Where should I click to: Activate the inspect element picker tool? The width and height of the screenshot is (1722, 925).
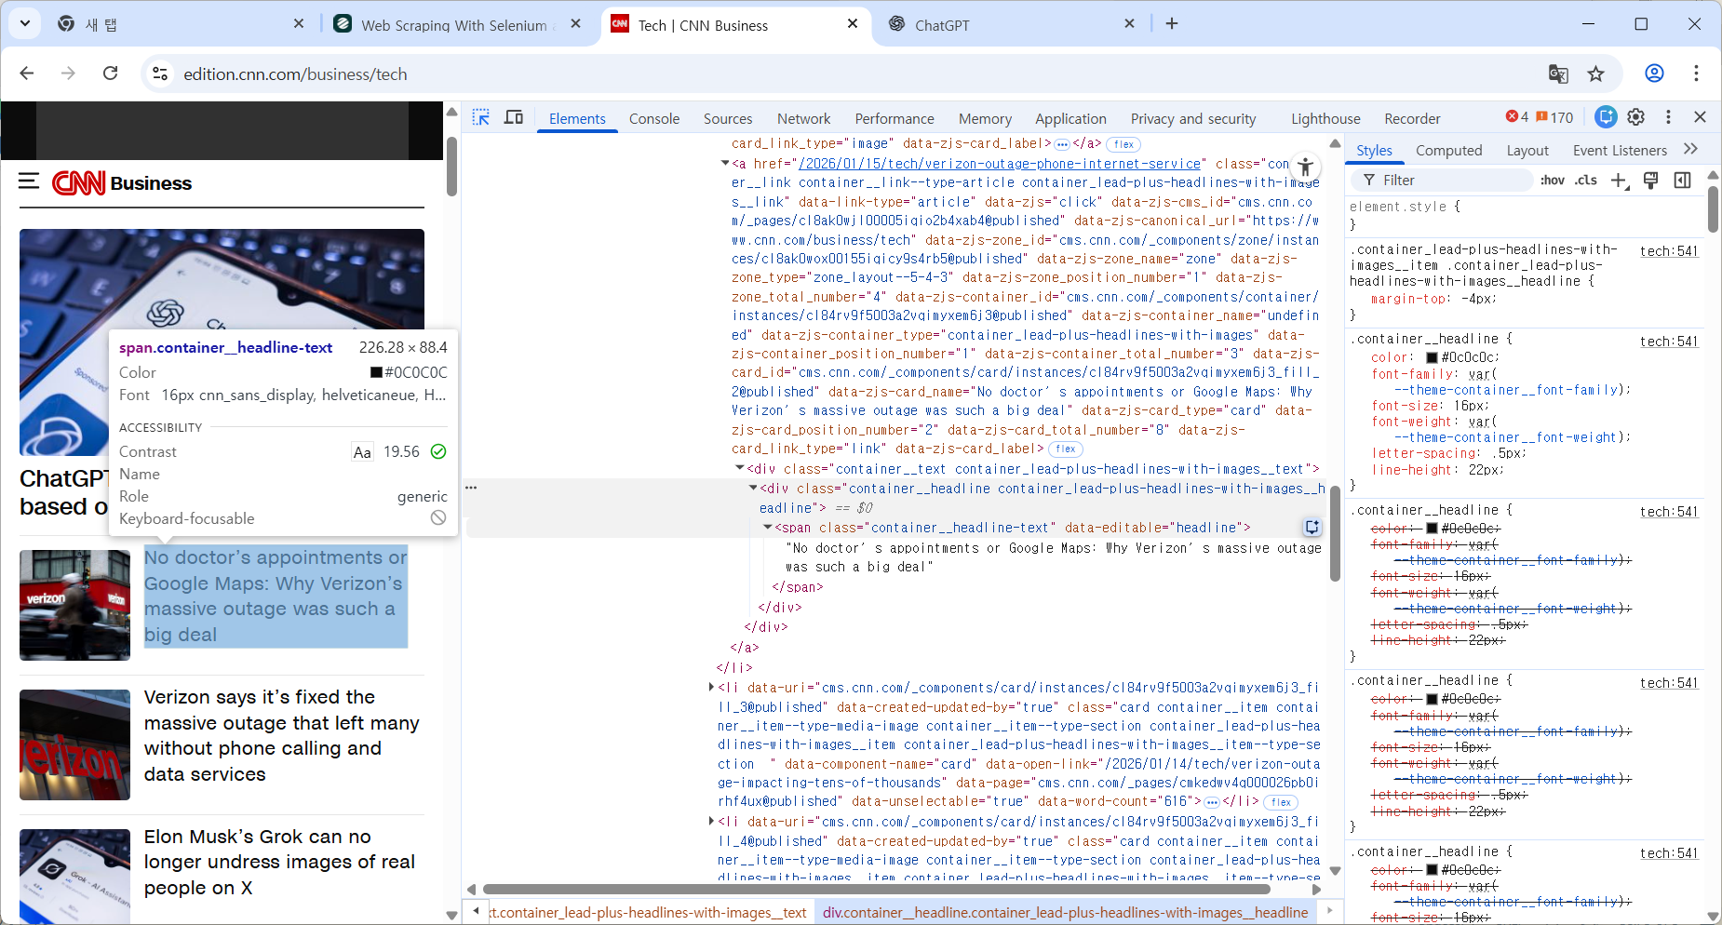480,117
